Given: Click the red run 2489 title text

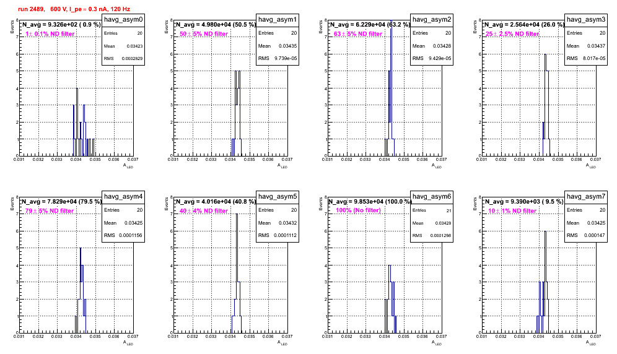Looking at the screenshot, I should point(74,9).
